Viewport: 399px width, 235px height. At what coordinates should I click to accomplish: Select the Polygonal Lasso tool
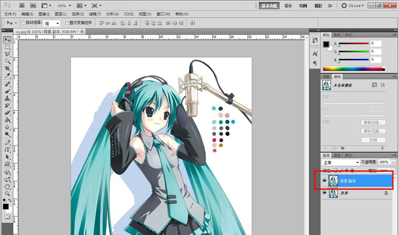point(8,54)
